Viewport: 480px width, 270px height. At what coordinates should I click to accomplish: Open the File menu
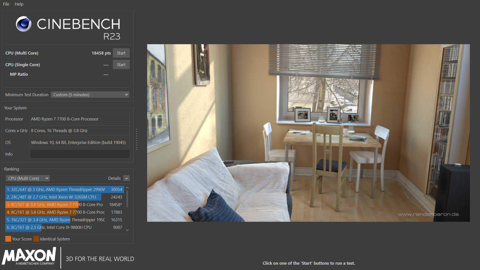pyautogui.click(x=6, y=4)
